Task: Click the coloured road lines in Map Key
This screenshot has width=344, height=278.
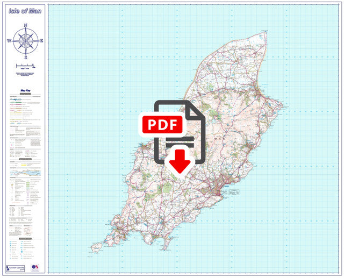Action: 18,108
